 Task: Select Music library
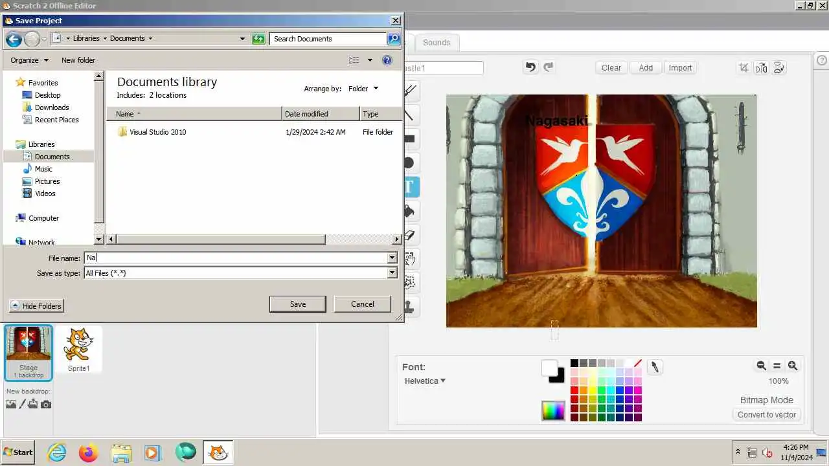click(x=43, y=169)
